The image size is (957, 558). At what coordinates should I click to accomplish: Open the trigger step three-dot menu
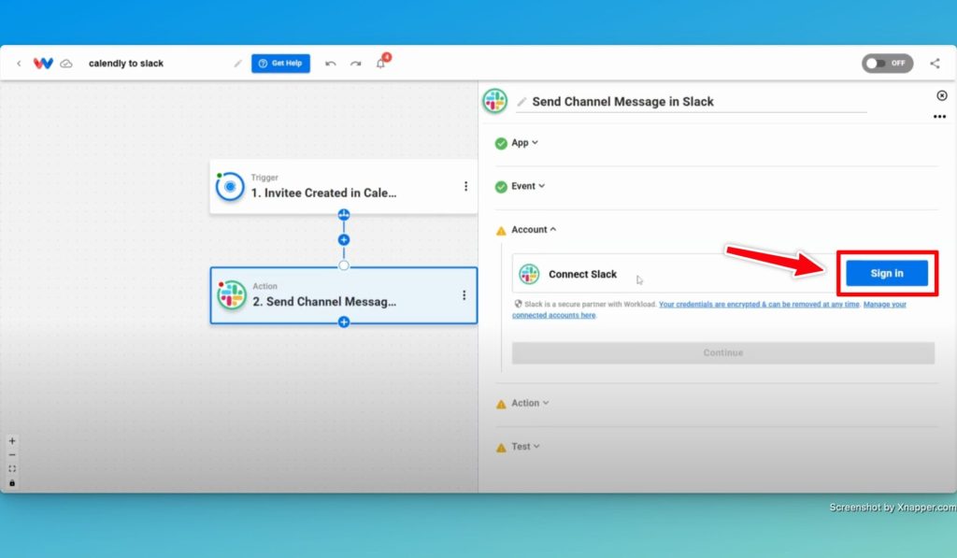tap(465, 186)
